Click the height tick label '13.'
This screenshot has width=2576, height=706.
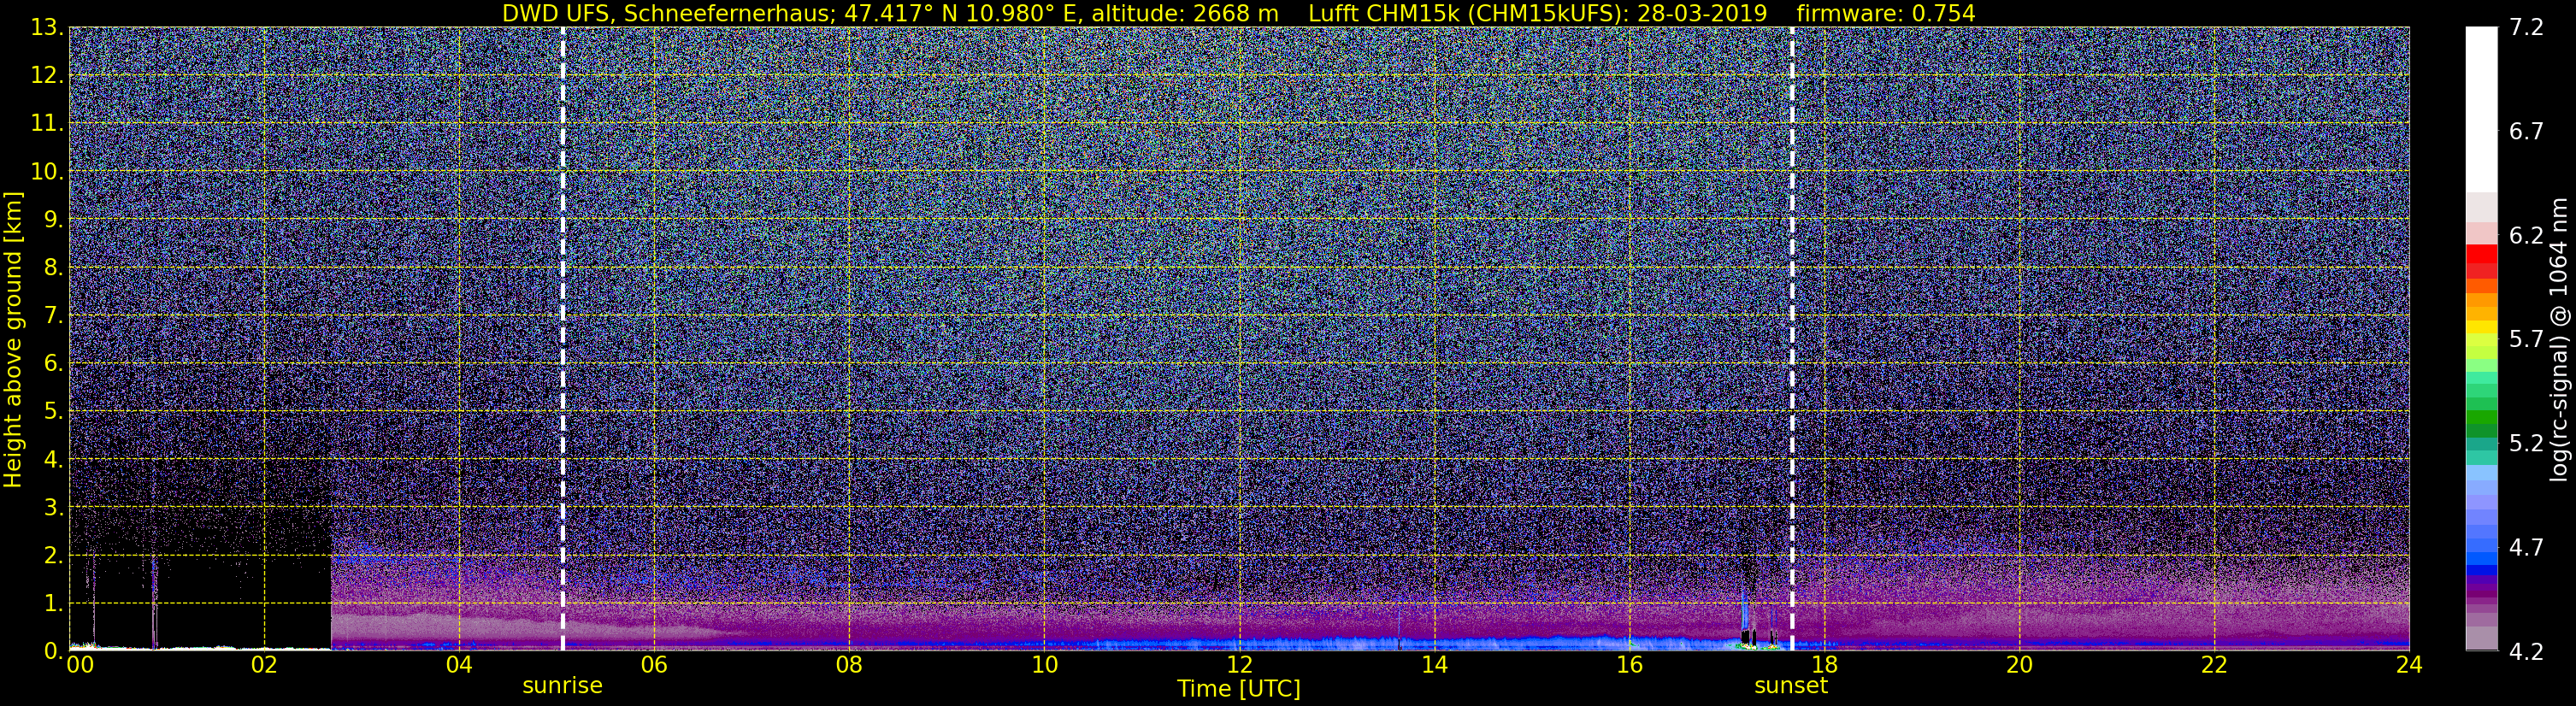(47, 28)
